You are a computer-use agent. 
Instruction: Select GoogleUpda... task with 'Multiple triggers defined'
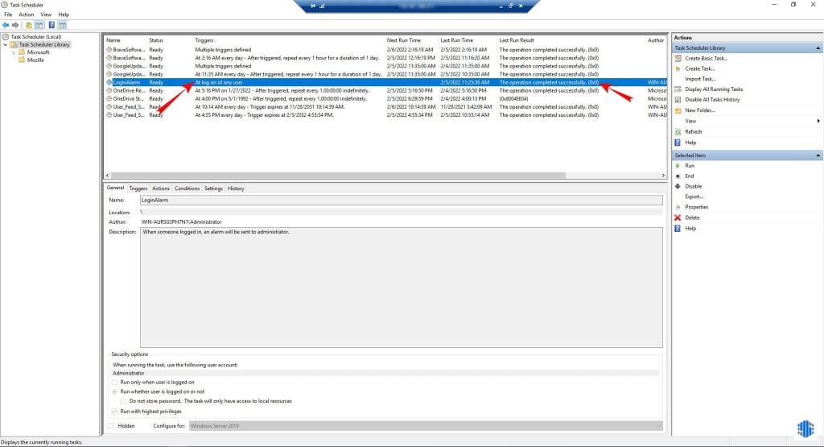[385, 66]
